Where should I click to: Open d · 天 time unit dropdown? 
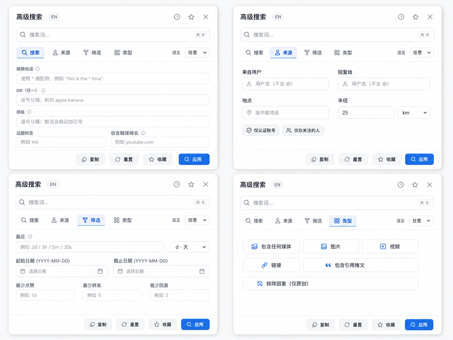point(190,247)
